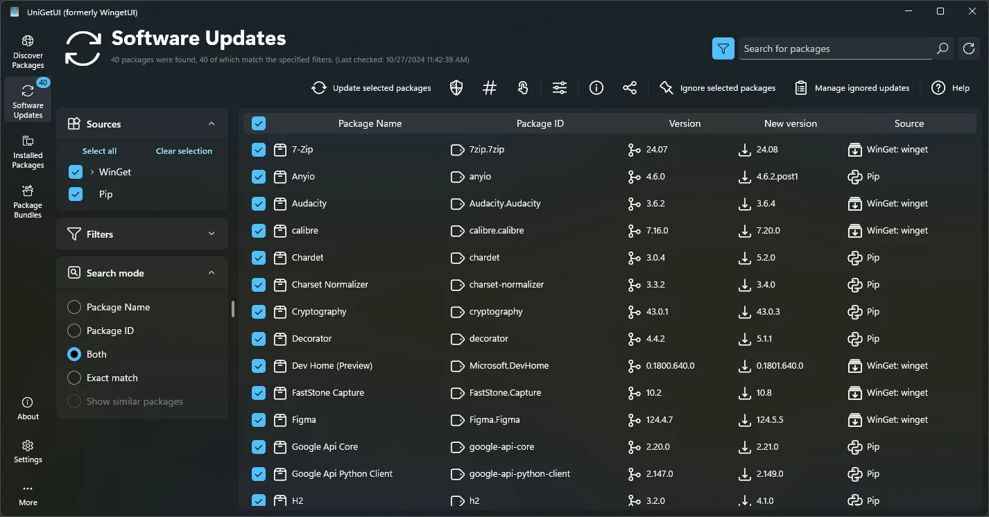Select the Package ID radio button
This screenshot has height=517, width=989.
74,331
